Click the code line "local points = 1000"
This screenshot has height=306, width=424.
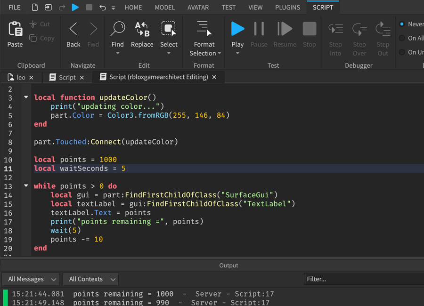click(75, 160)
